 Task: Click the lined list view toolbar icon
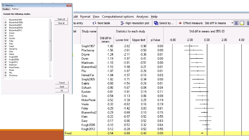pos(236,23)
